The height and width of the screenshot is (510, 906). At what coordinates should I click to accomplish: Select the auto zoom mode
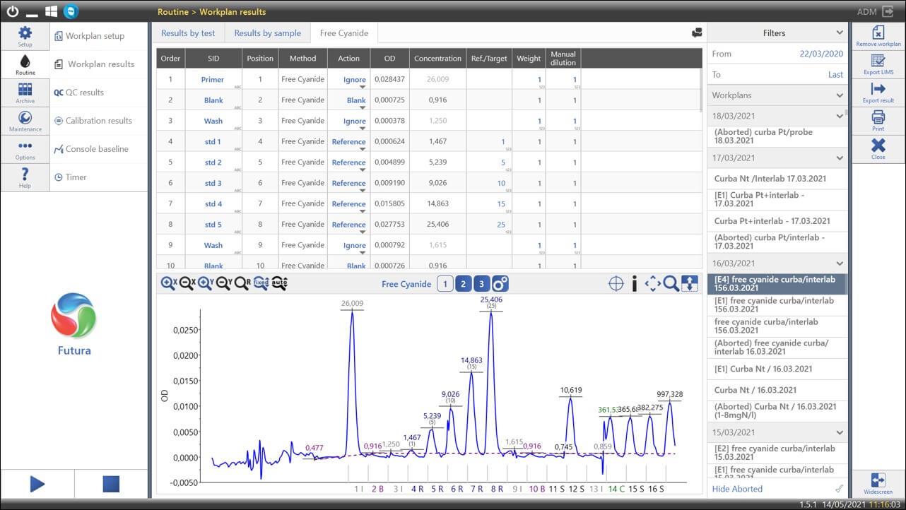[279, 283]
